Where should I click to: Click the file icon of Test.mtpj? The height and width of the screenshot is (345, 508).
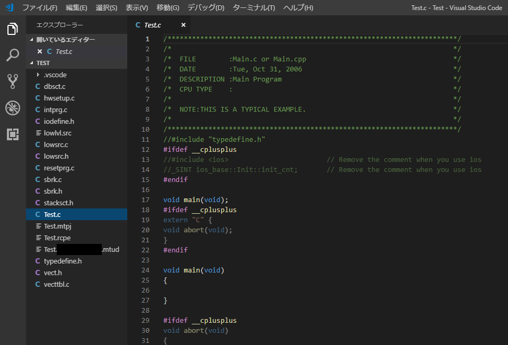pos(38,226)
